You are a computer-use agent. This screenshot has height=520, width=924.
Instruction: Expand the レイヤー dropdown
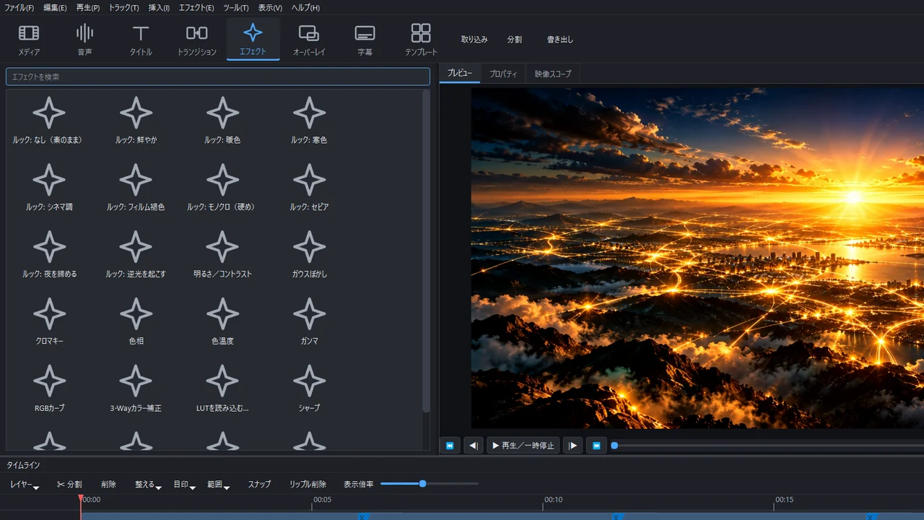25,484
